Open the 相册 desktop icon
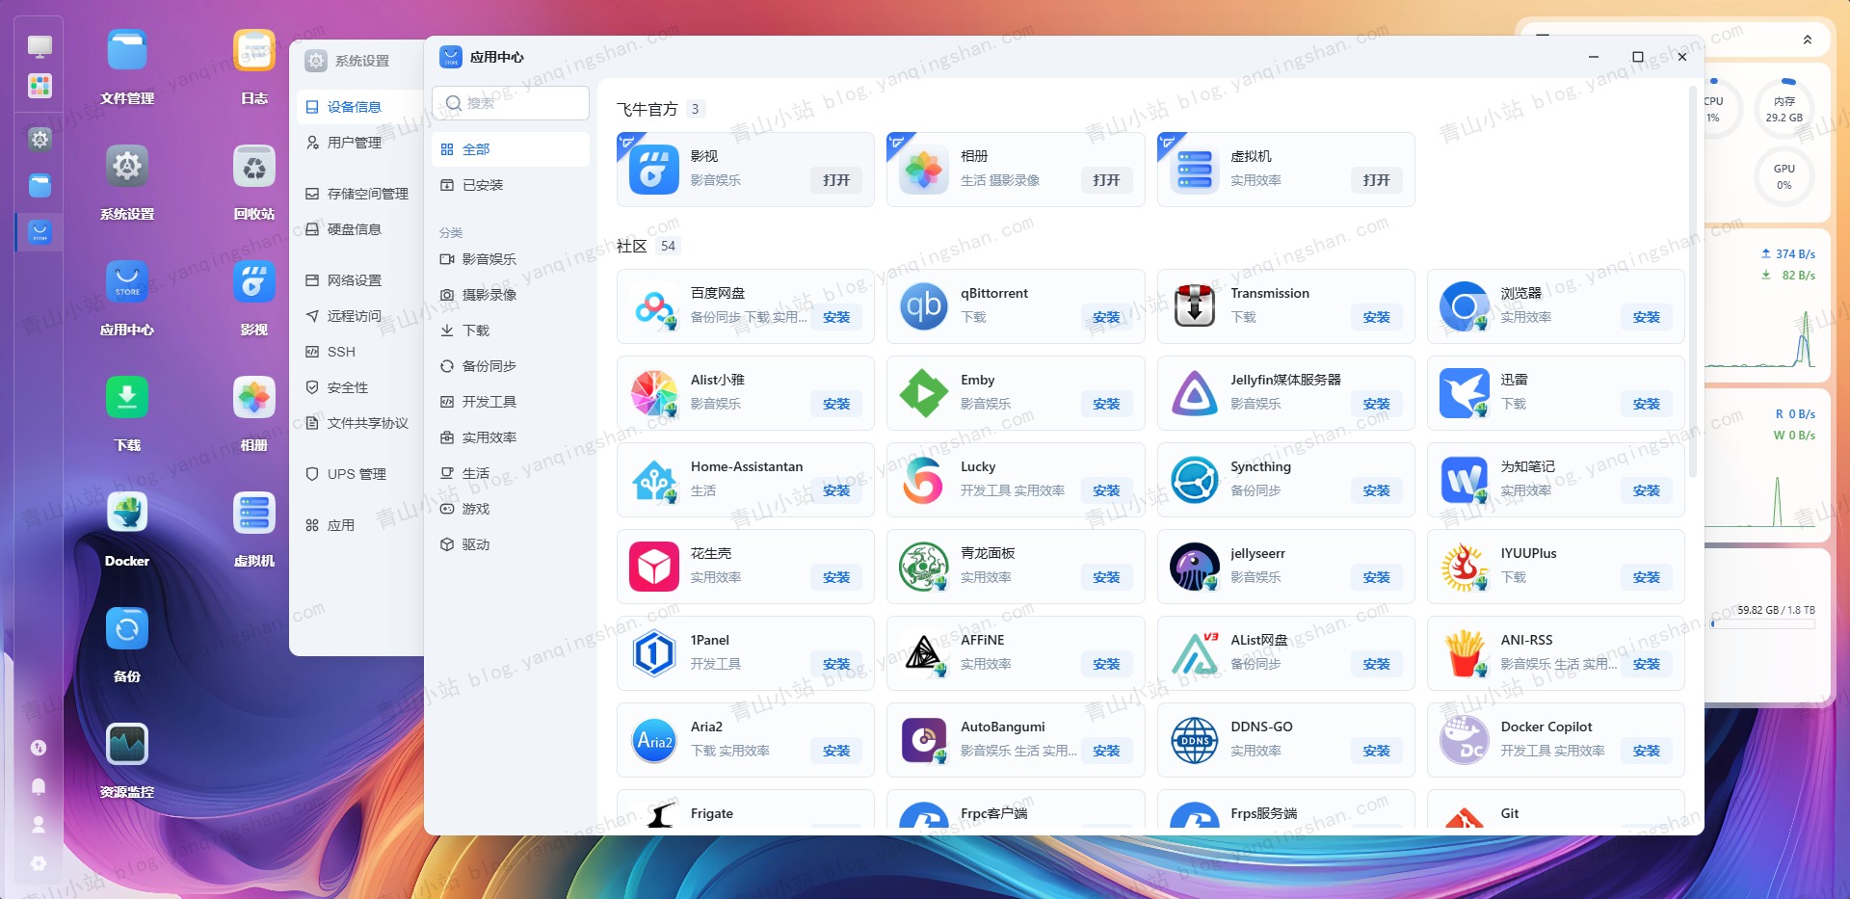The image size is (1850, 899). (254, 398)
